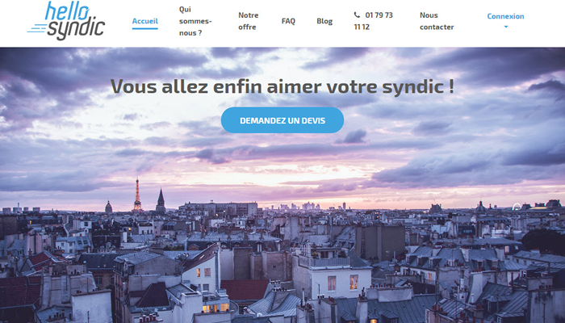Screen dimensions: 565x323
Task: Open the Qui sommes-nous ? page
Action: (x=195, y=21)
